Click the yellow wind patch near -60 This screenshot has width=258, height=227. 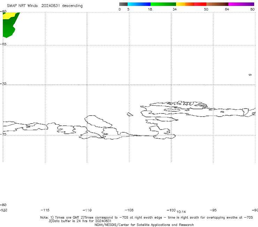pos(8,16)
